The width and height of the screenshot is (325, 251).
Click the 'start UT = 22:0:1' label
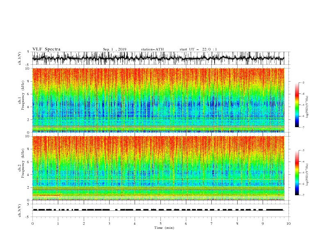198,49
